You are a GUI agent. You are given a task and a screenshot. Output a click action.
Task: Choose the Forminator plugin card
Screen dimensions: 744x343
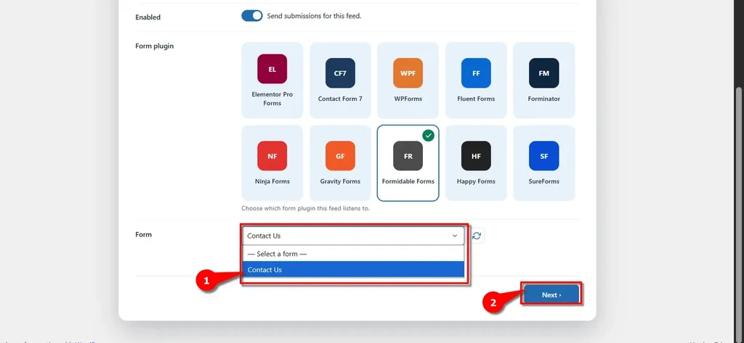click(x=543, y=80)
